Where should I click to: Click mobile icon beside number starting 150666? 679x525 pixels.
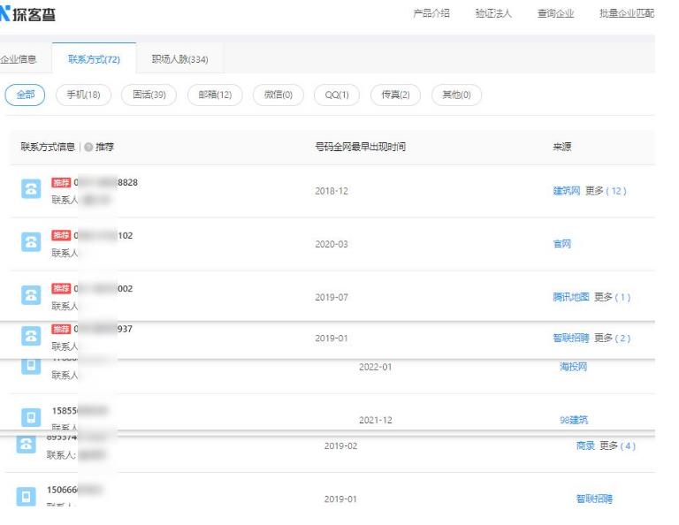26,496
